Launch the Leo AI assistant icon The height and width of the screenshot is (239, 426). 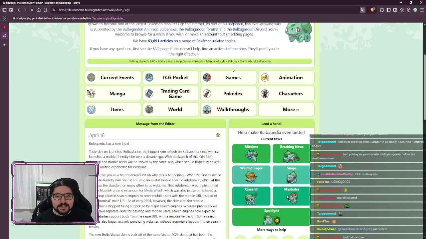(x=402, y=10)
